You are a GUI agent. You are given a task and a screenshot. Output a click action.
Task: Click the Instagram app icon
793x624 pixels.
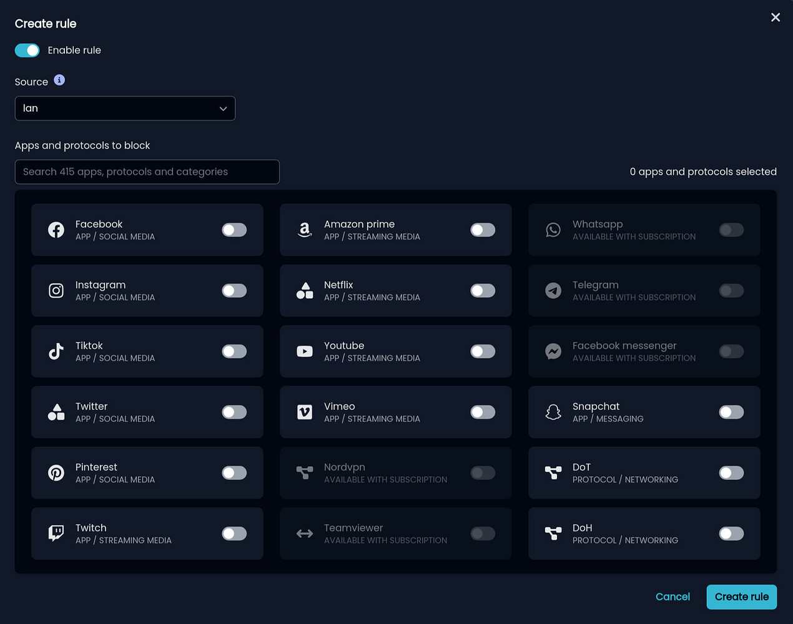tap(56, 291)
